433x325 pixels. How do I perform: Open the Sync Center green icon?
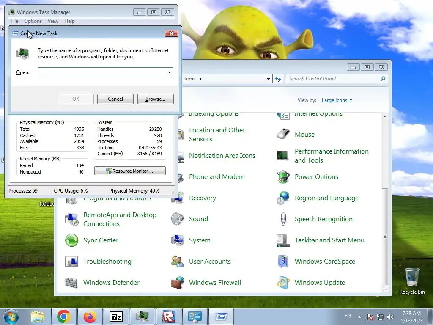click(71, 240)
